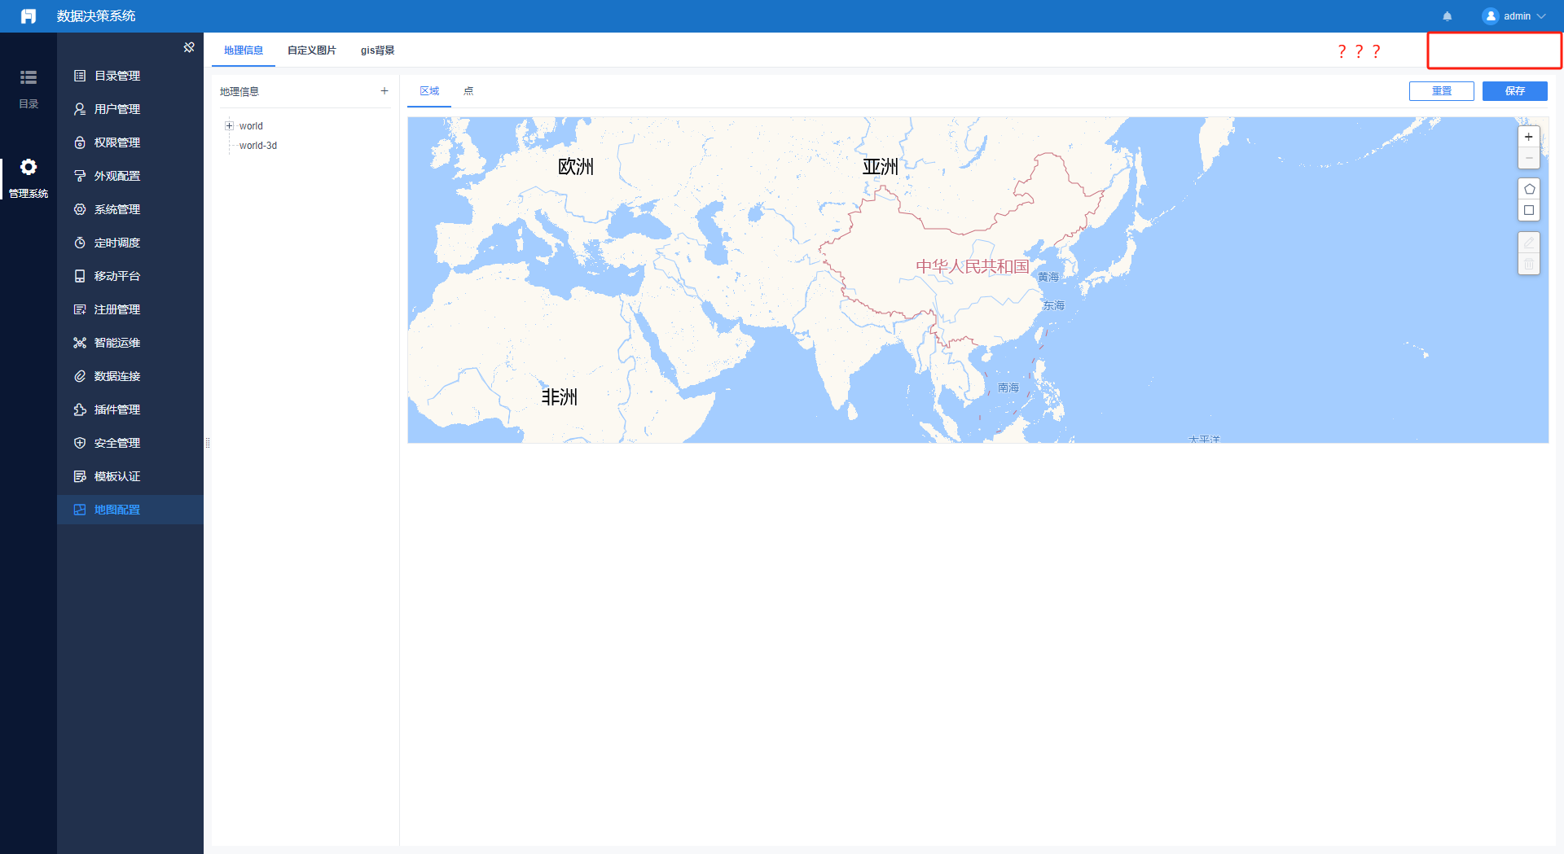
Task: Zoom in on the map
Action: pos(1529,137)
